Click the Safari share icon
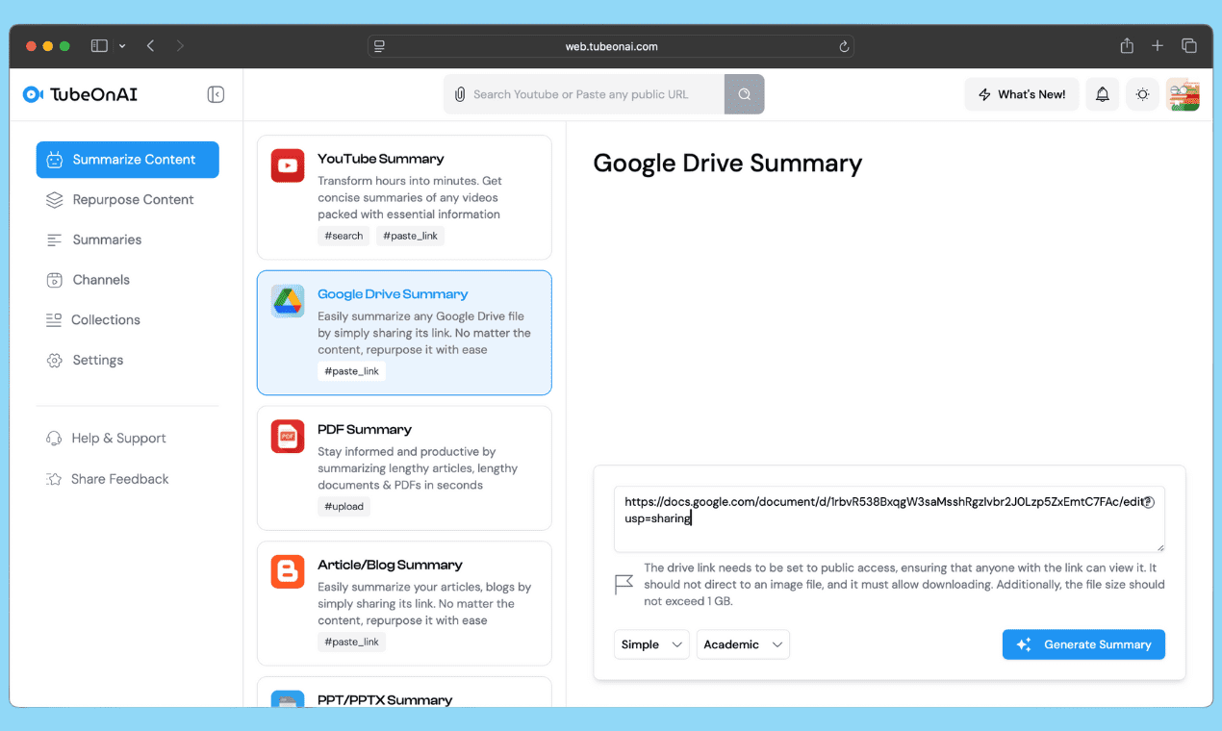The image size is (1222, 731). pos(1127,46)
